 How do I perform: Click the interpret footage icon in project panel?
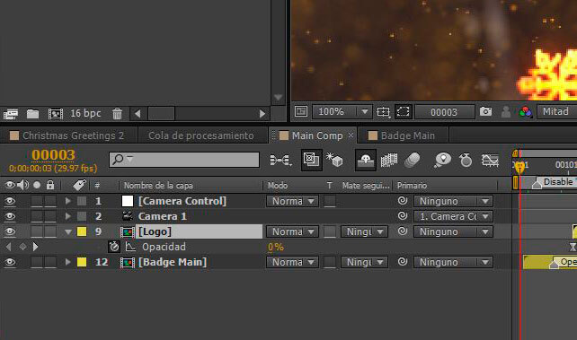[11, 114]
